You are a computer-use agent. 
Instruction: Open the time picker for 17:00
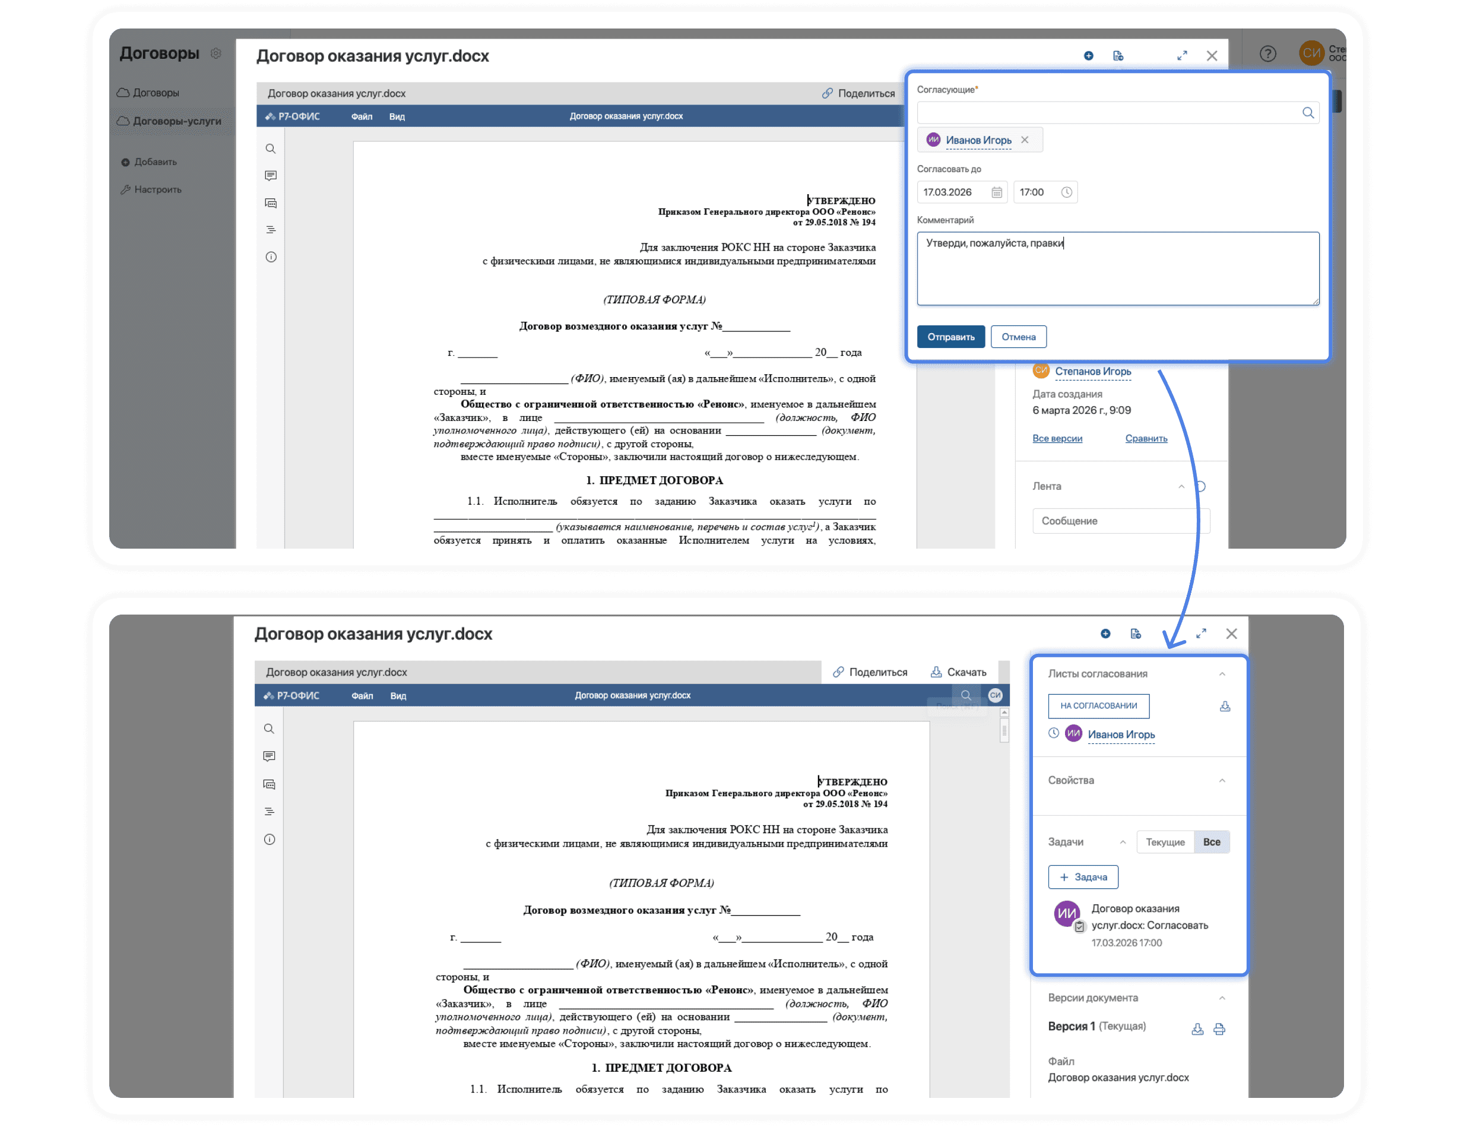[x=1066, y=192]
